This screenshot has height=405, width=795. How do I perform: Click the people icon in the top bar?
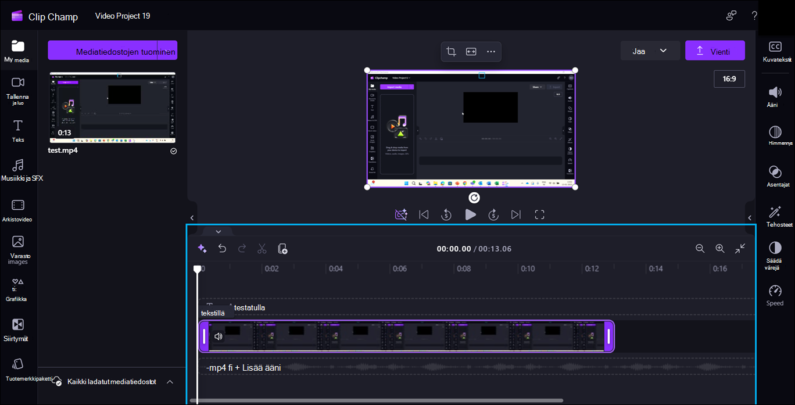[732, 16]
